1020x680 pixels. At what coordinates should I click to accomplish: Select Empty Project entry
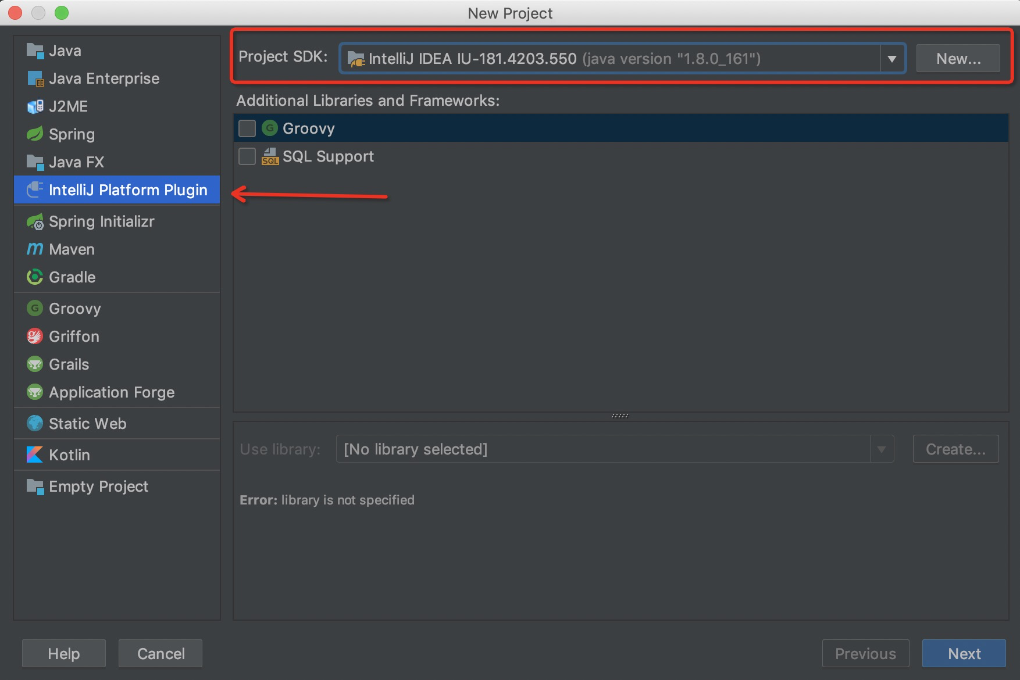[x=117, y=486]
